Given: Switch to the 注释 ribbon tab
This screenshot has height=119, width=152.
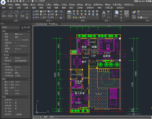Looking at the screenshot, I should [x=19, y=8].
